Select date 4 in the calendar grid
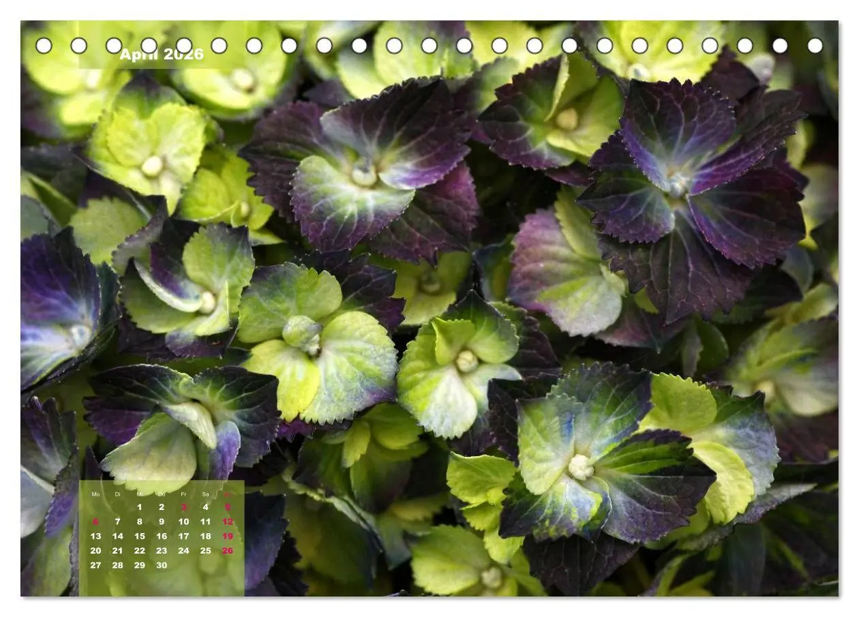 (205, 507)
